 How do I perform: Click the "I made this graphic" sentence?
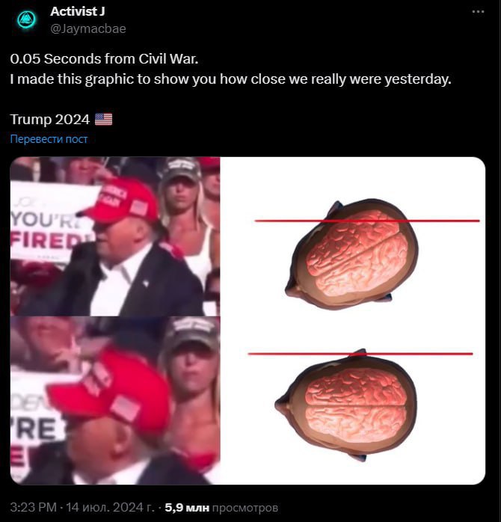(x=230, y=79)
